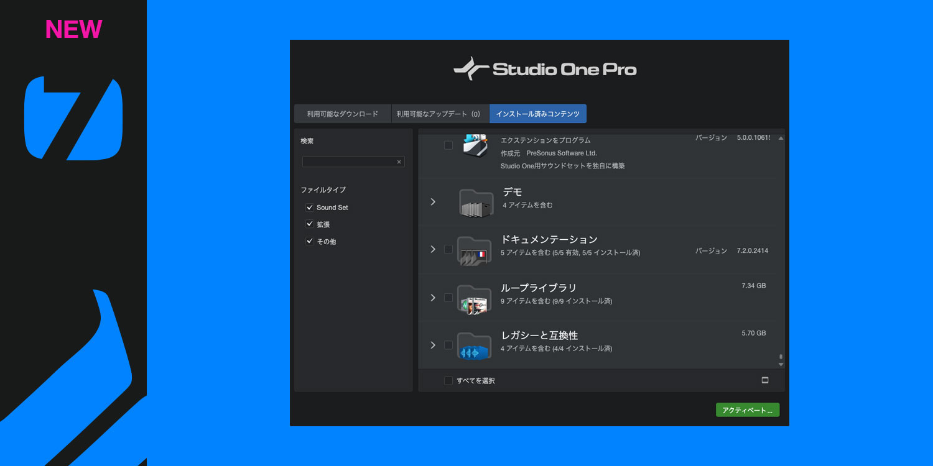This screenshot has width=933, height=466.
Task: Click the 7.34 GB size value
Action: [754, 286]
